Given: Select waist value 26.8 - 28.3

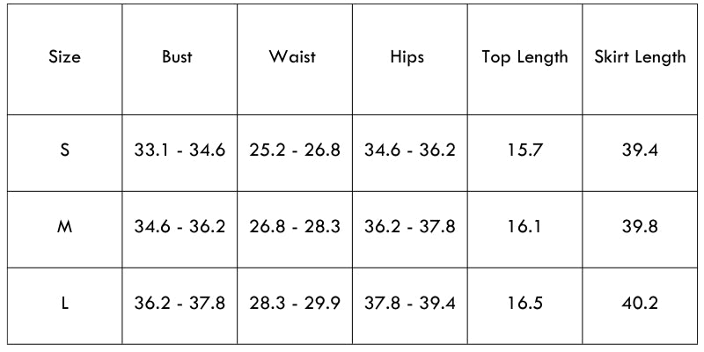Looking at the screenshot, I should click(x=295, y=226).
